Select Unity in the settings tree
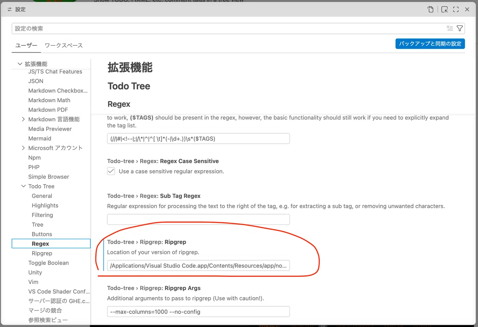This screenshot has width=478, height=327. point(35,272)
